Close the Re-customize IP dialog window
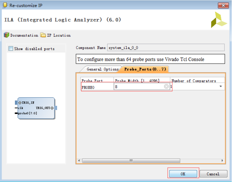This screenshot has height=182, width=232. (x=223, y=6)
